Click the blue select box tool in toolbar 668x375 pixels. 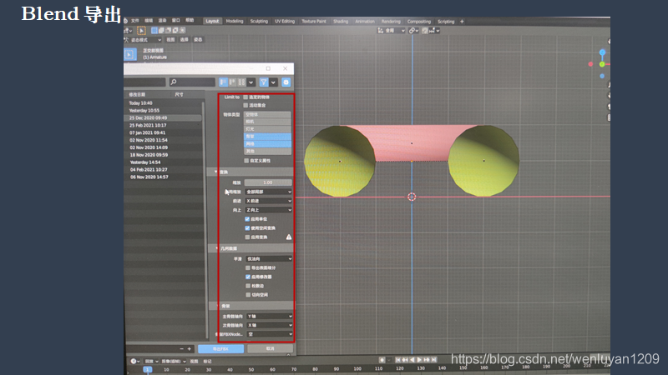[x=129, y=54]
